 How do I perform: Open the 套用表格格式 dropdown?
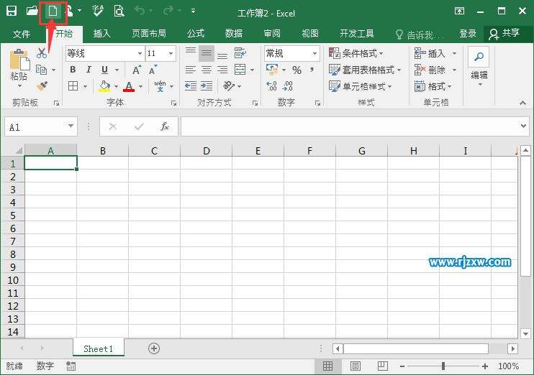365,70
